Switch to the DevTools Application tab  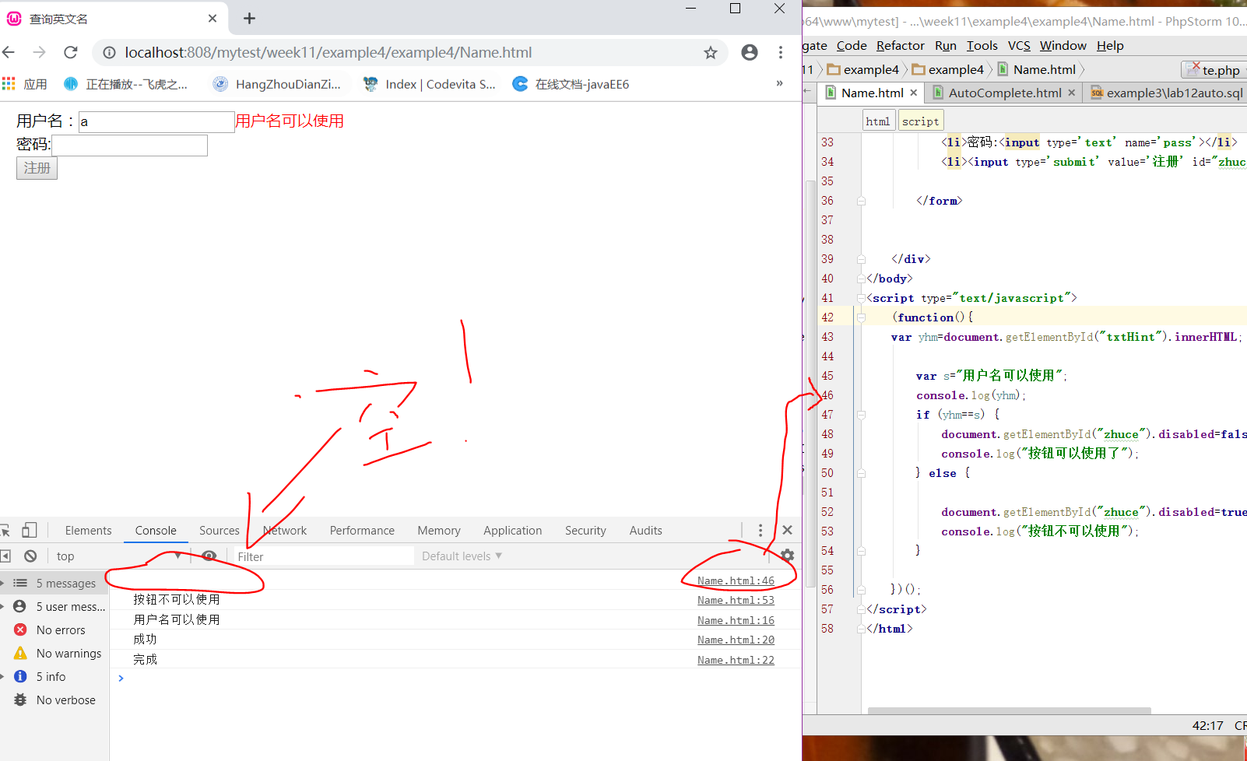click(x=512, y=531)
